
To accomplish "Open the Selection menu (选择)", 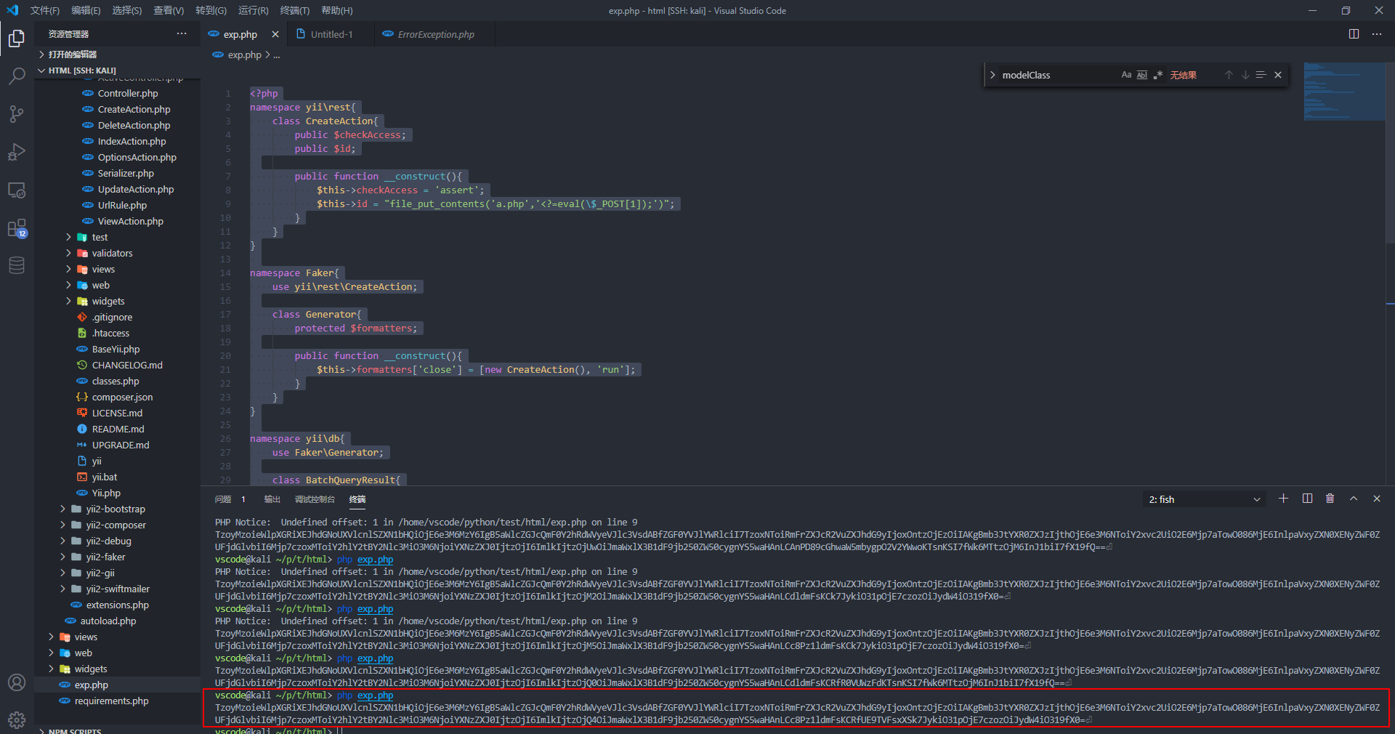I will pyautogui.click(x=127, y=10).
